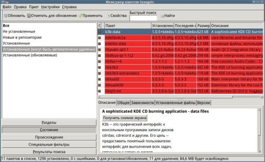
Task: Select the kdelibs4c2a package name
Action: pyautogui.click(x=115, y=38)
